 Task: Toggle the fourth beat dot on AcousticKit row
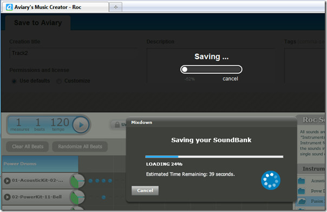[110, 181]
